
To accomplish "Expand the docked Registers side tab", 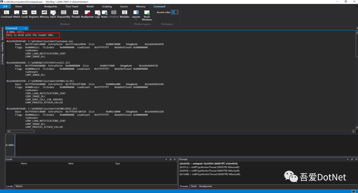I will pyautogui.click(x=3, y=47).
